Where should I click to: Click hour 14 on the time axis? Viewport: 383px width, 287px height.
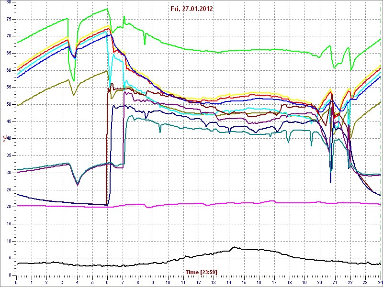(229, 282)
